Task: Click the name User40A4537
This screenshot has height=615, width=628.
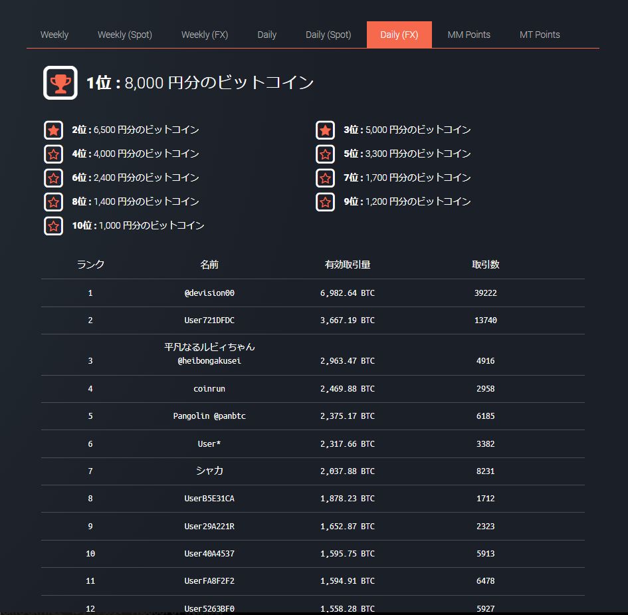Action: click(209, 554)
